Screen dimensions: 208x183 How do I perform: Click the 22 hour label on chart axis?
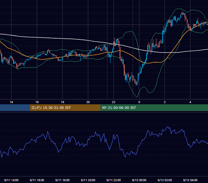point(113,102)
